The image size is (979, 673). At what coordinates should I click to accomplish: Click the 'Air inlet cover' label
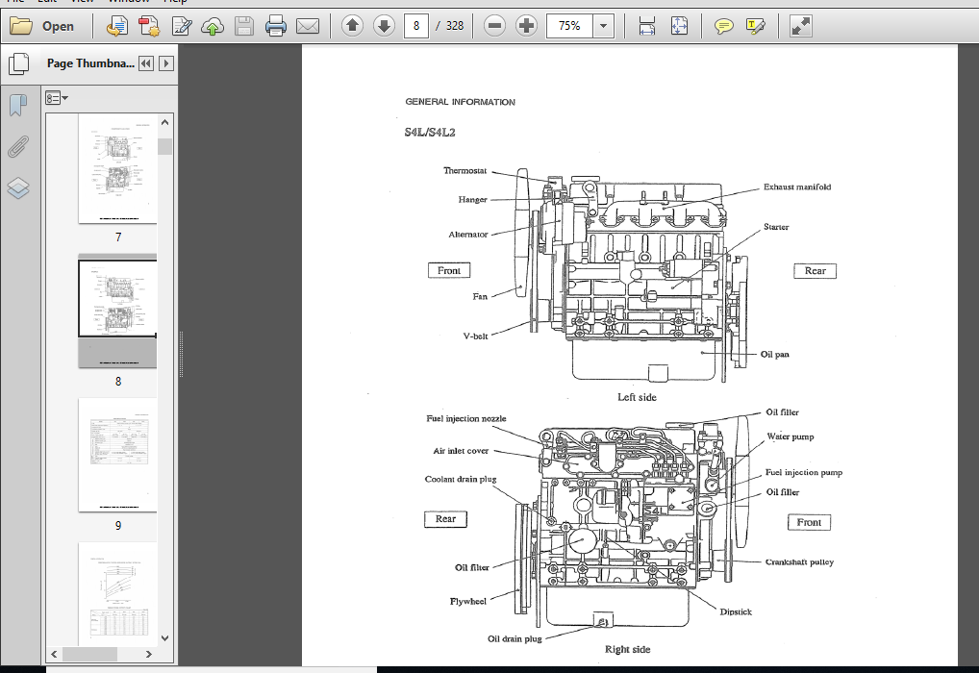(461, 451)
